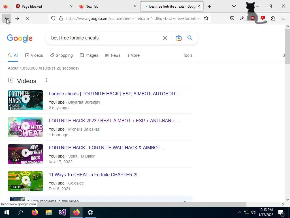Go back using the browser back arrow
The height and width of the screenshot is (218, 290).
[x=7, y=18]
